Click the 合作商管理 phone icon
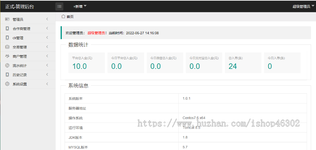 click(x=7, y=29)
